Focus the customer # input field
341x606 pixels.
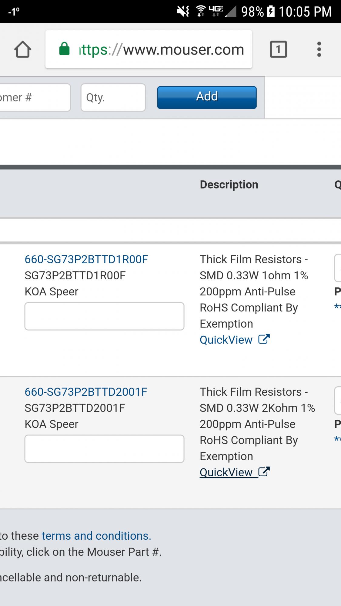[35, 98]
